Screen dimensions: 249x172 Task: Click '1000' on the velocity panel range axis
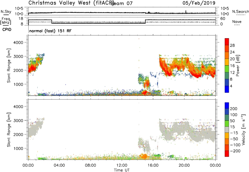tap(18, 148)
